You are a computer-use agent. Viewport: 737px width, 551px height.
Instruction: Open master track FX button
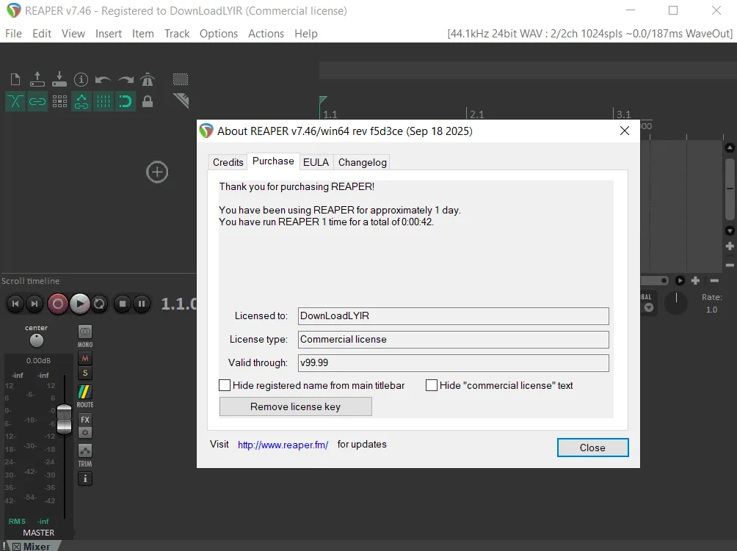coord(85,420)
